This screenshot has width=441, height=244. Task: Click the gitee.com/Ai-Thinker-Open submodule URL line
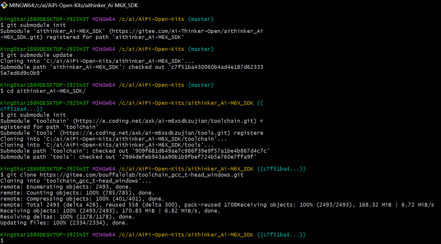click(x=132, y=31)
